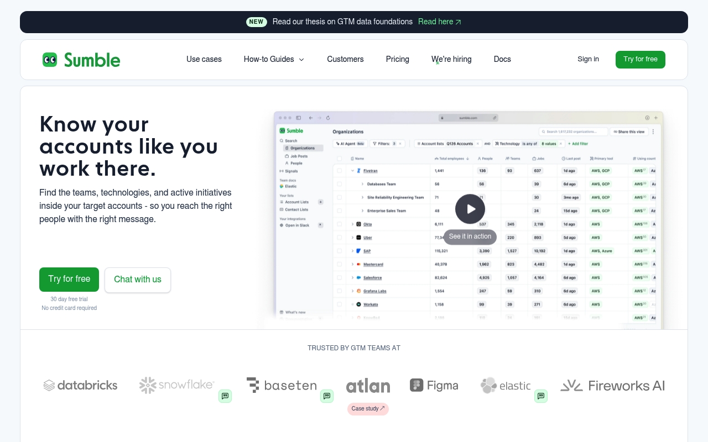708x442 pixels.
Task: Click the Figma logo
Action: [434, 385]
